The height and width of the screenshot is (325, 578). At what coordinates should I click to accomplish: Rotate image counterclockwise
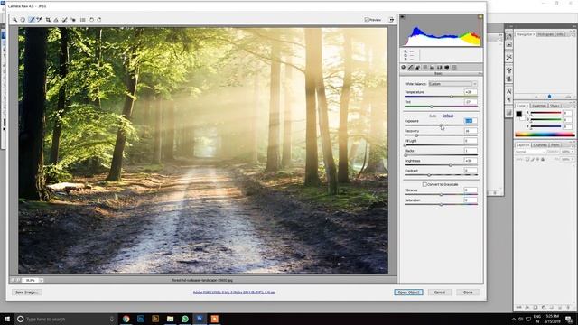(92, 20)
